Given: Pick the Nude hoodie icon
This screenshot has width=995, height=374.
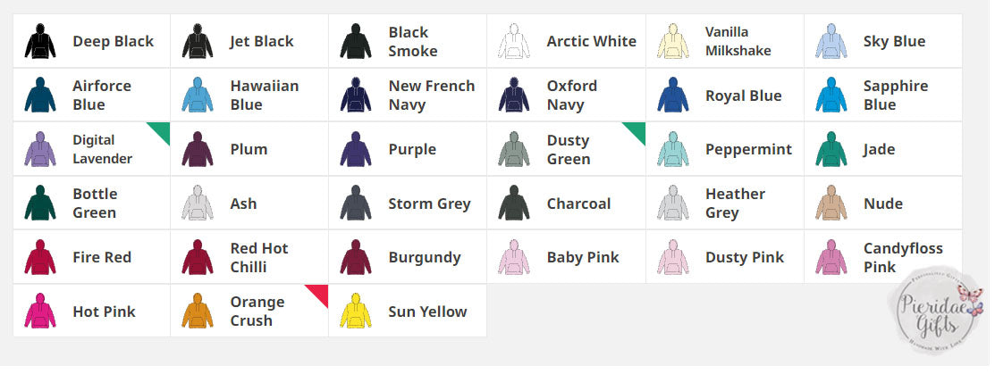Looking at the screenshot, I should click(831, 204).
